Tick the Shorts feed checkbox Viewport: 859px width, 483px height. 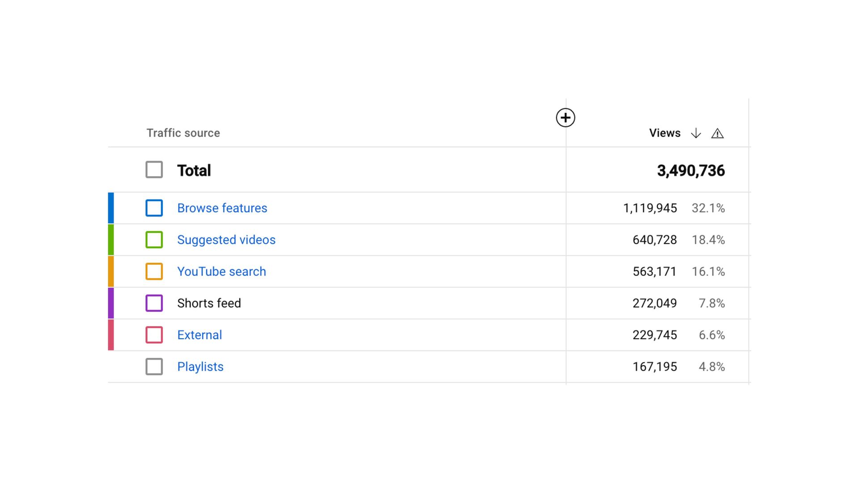(154, 303)
